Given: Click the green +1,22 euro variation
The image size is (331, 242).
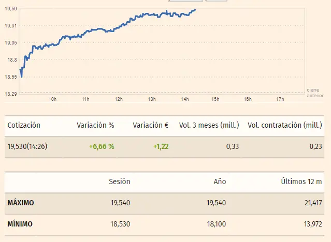Looking at the screenshot, I should (161, 146).
